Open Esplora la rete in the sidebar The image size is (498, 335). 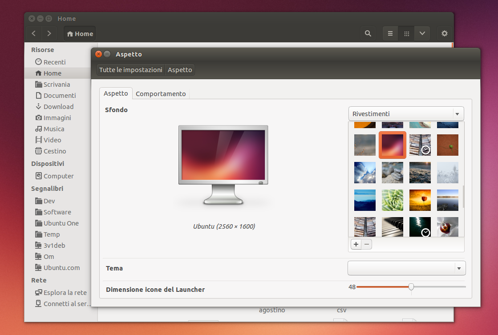(59, 292)
